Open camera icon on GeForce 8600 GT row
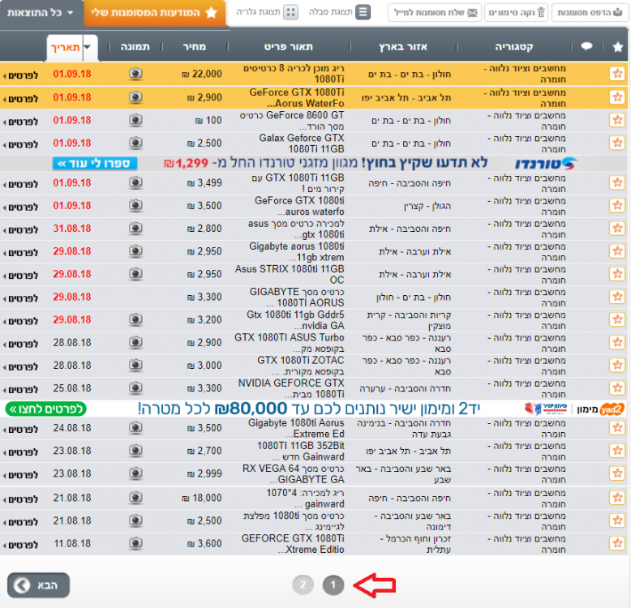 pos(135,120)
